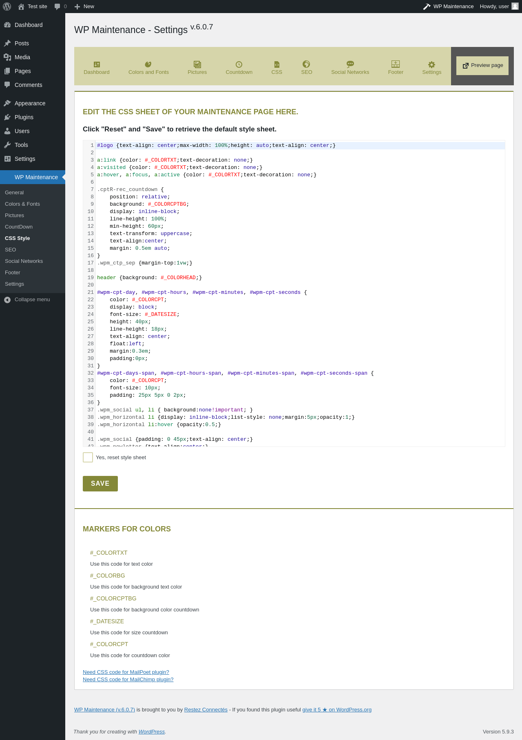The height and width of the screenshot is (740, 522).
Task: Click the New plus icon
Action: tap(77, 7)
